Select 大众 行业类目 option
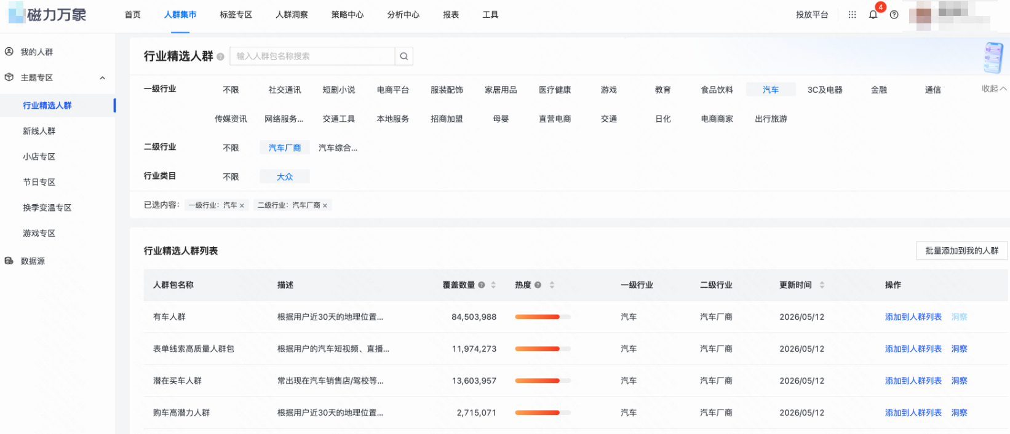The image size is (1010, 434). (285, 177)
